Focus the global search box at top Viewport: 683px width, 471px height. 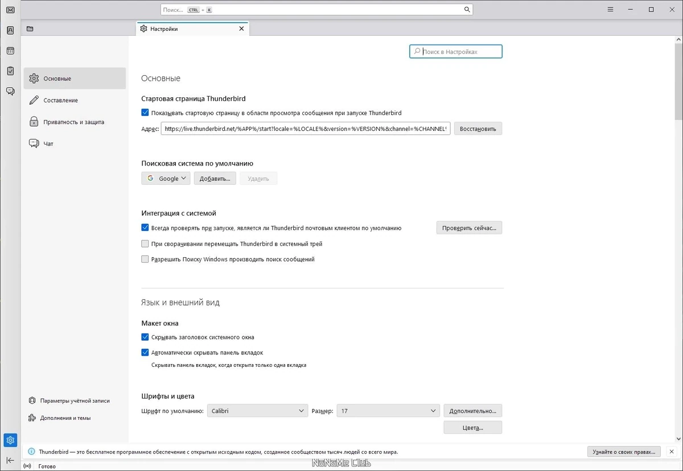click(x=316, y=10)
